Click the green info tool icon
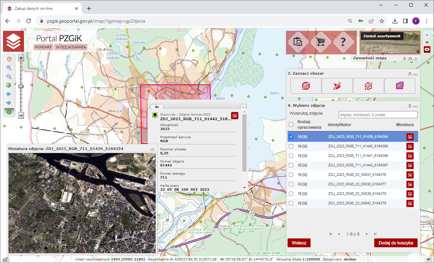The image size is (434, 263). (x=9, y=112)
